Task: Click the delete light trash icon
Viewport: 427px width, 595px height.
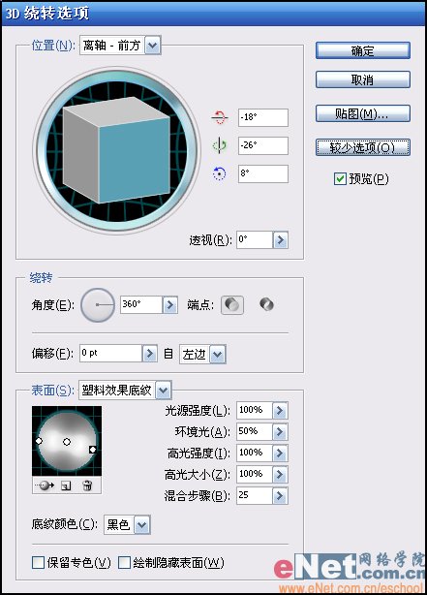Action: point(87,485)
